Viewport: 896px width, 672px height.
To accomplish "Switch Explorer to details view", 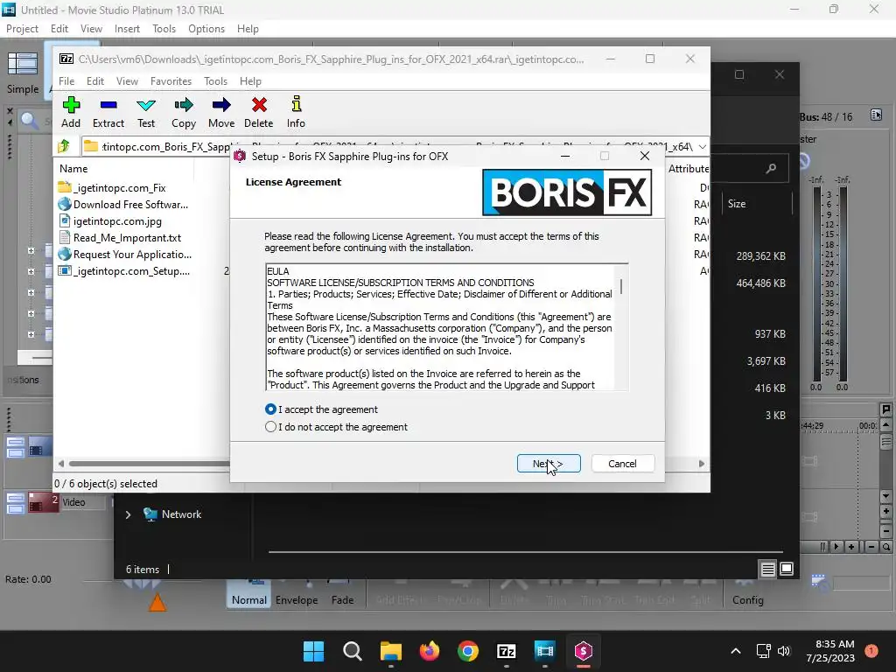I will [768, 569].
